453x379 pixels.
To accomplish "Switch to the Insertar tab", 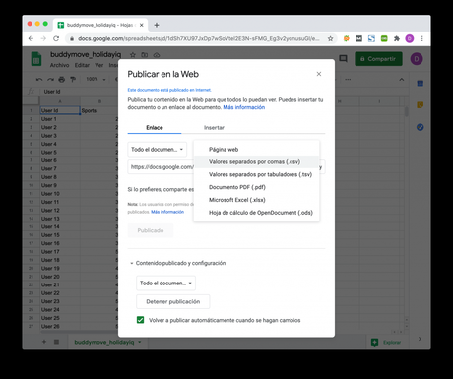I will click(214, 128).
